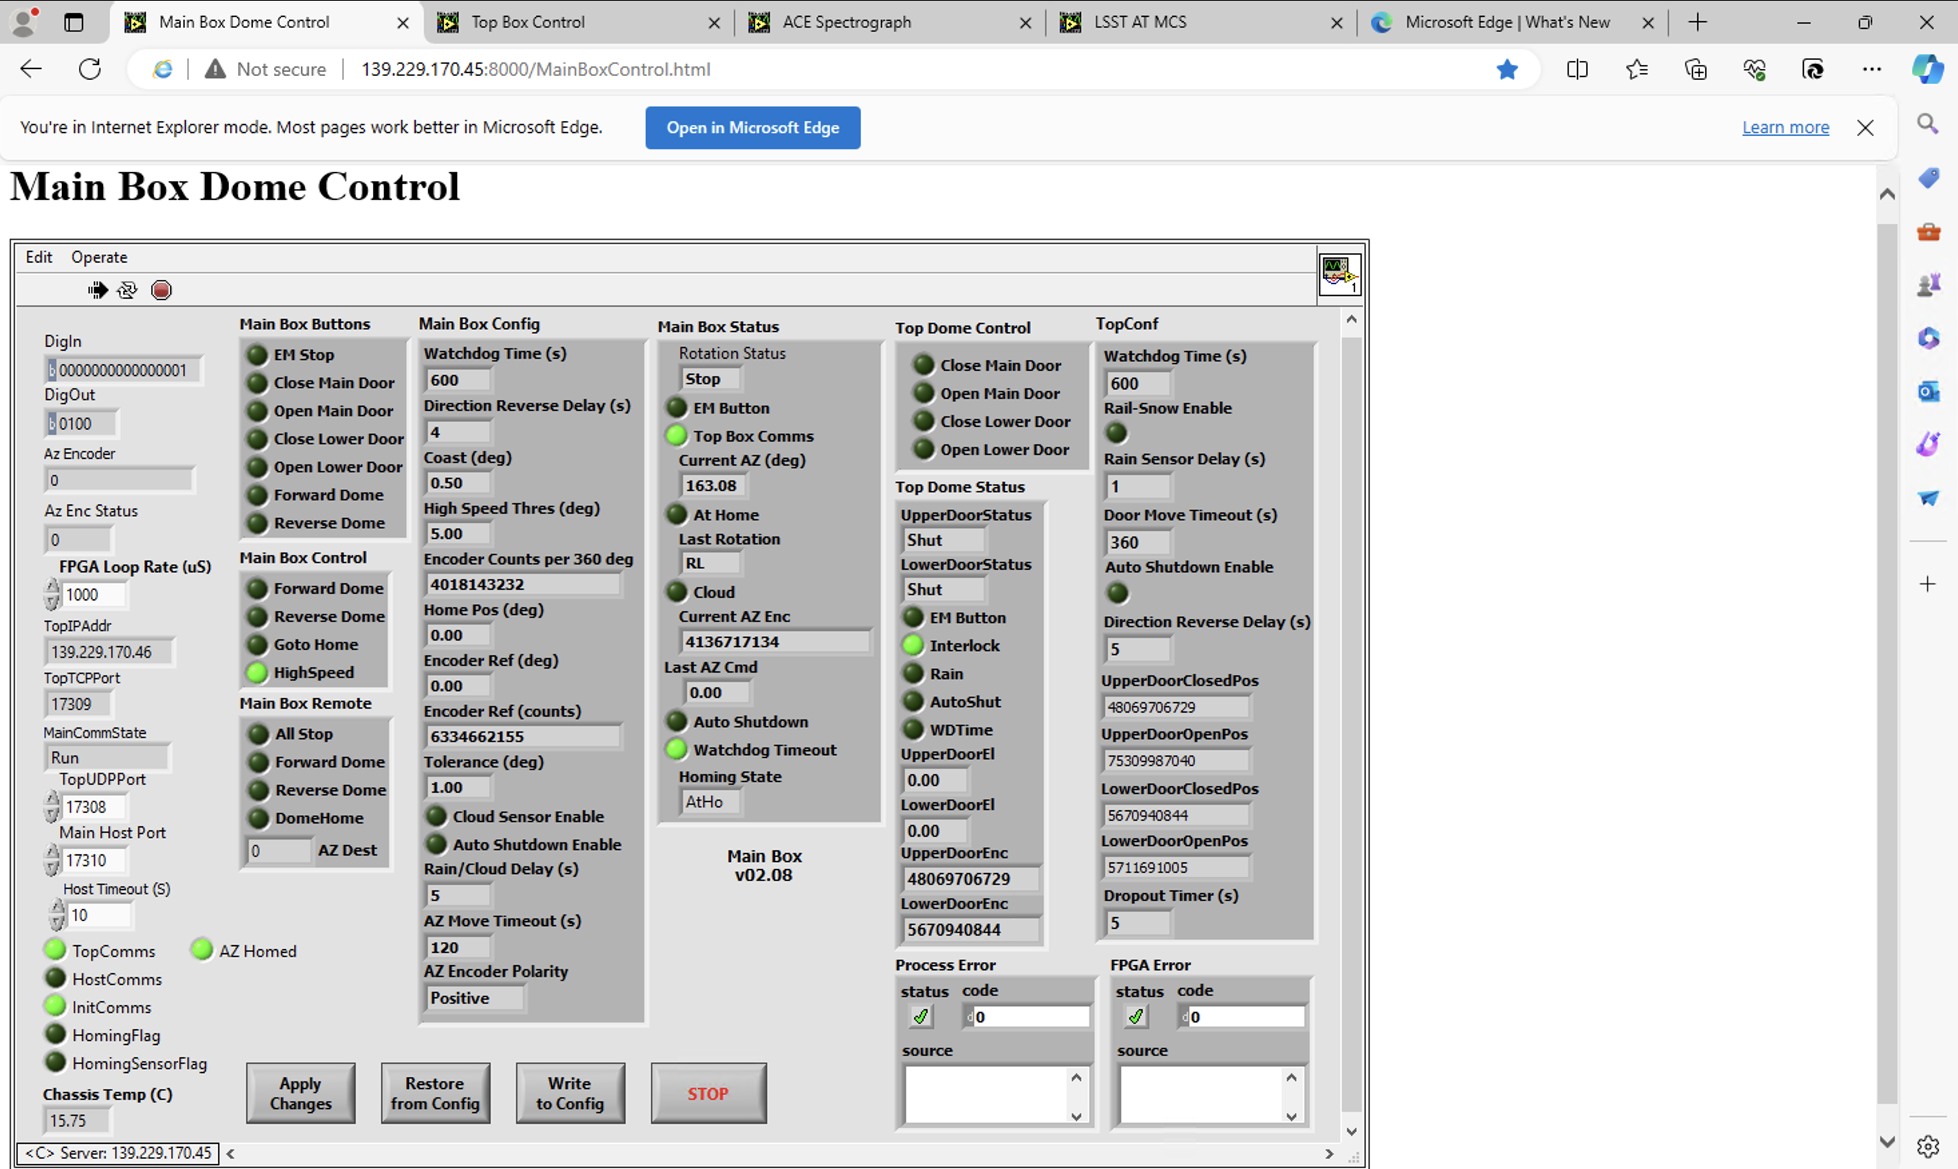Image resolution: width=1958 pixels, height=1169 pixels.
Task: Toggle Rail-Snow Enable button
Action: [x=1116, y=434]
